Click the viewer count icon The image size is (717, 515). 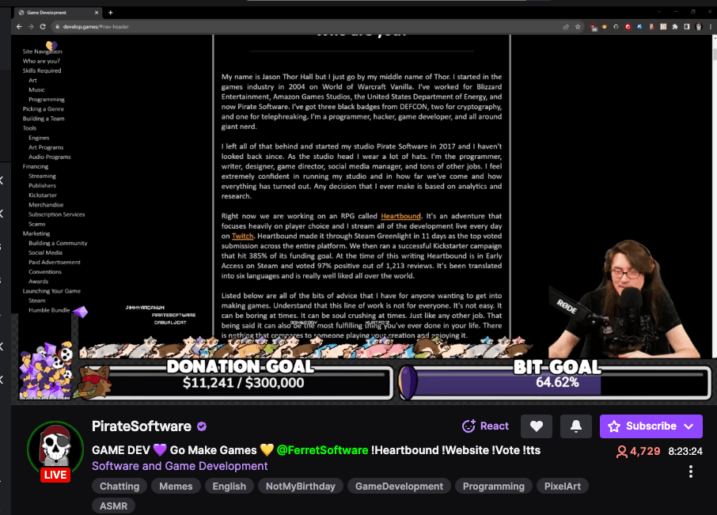pos(622,452)
